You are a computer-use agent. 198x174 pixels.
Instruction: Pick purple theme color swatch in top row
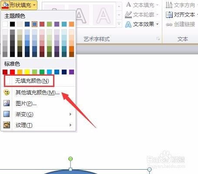(x=57, y=24)
